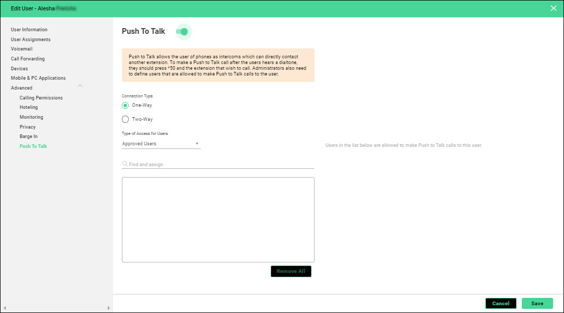The height and width of the screenshot is (313, 564).
Task: Go to User Assignments
Action: 31,40
